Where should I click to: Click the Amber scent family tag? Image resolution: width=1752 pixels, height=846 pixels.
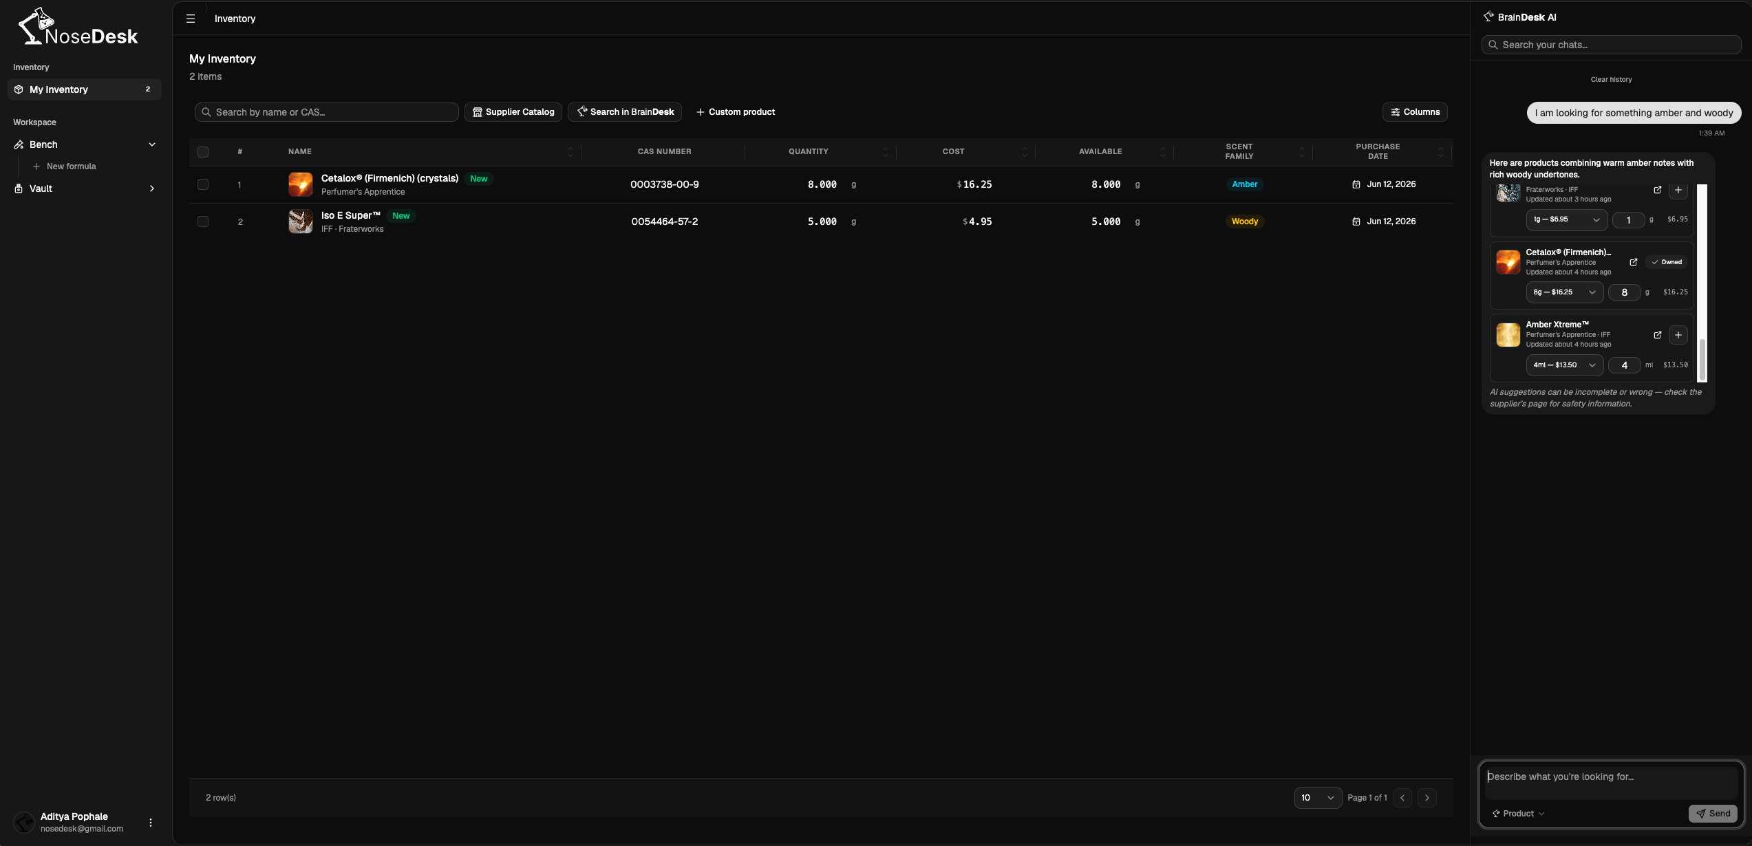tap(1244, 184)
